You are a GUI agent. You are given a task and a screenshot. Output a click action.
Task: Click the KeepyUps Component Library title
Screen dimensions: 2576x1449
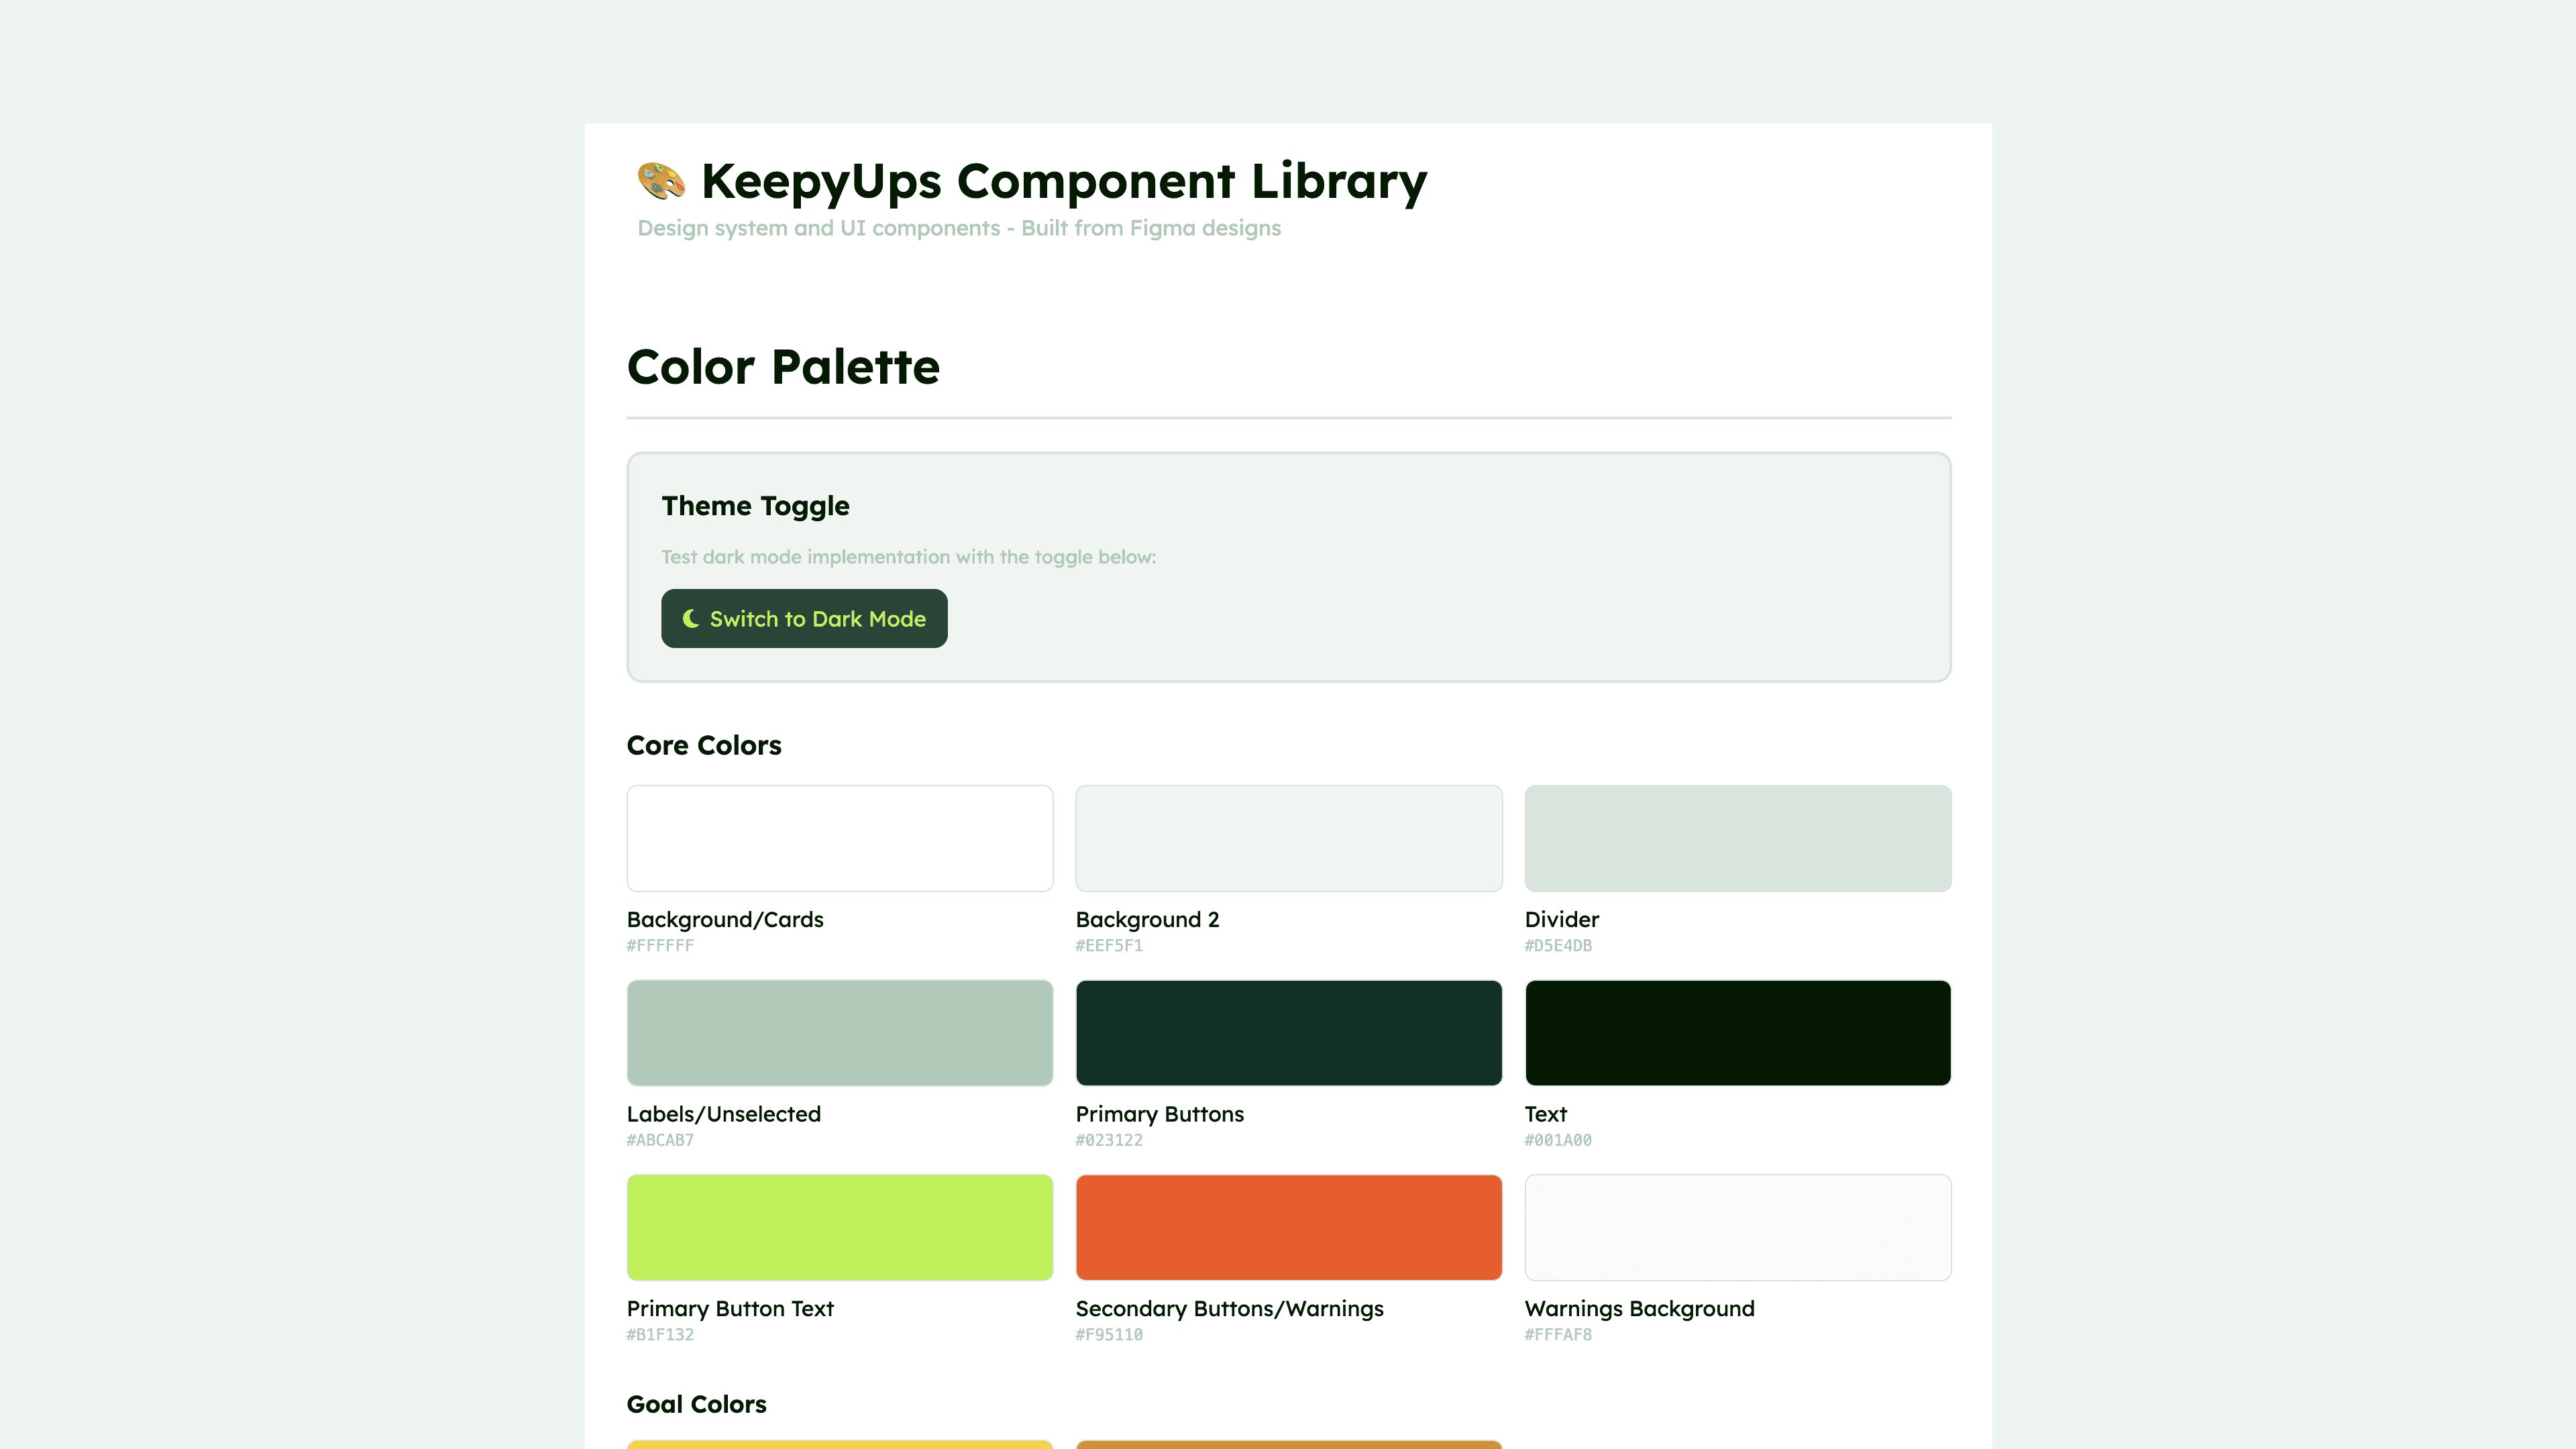pos(1064,181)
